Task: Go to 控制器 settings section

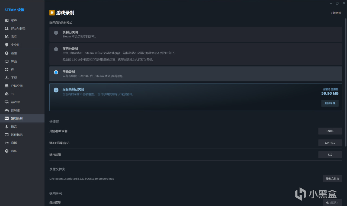Action: tap(22, 110)
